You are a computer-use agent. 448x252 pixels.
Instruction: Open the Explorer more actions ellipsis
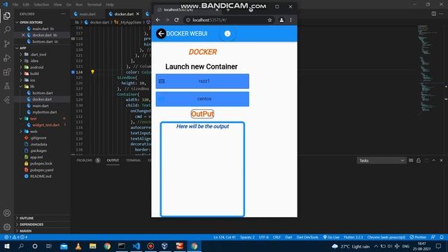click(64, 14)
